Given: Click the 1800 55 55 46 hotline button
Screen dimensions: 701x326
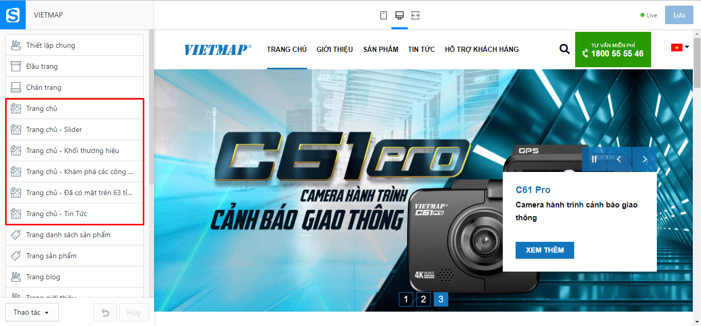Looking at the screenshot, I should tap(613, 49).
